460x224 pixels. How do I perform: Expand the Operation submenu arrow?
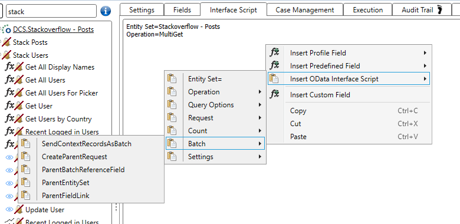coord(260,92)
